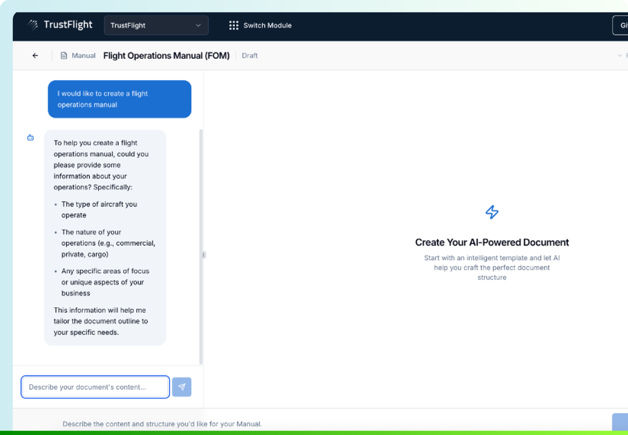Image resolution: width=628 pixels, height=435 pixels.
Task: Send the message with paper plane icon
Action: pyautogui.click(x=182, y=387)
